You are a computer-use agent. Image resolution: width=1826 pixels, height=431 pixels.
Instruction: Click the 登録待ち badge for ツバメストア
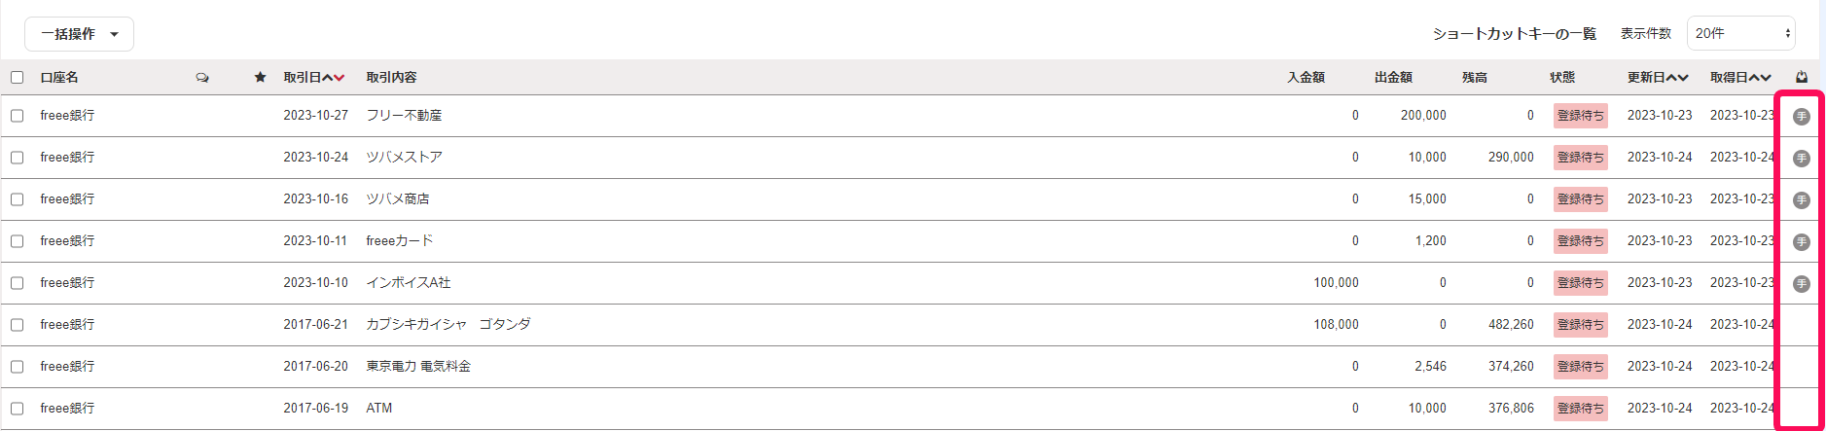(1580, 158)
